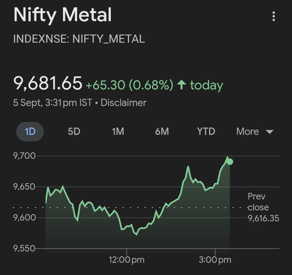Image resolution: width=292 pixels, height=275 pixels.
Task: Click the 5 Sept, 3:31 pm IST timestamp
Action: pyautogui.click(x=52, y=103)
